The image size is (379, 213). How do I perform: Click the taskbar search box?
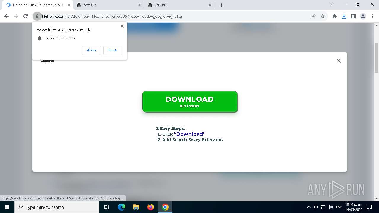[57, 207]
